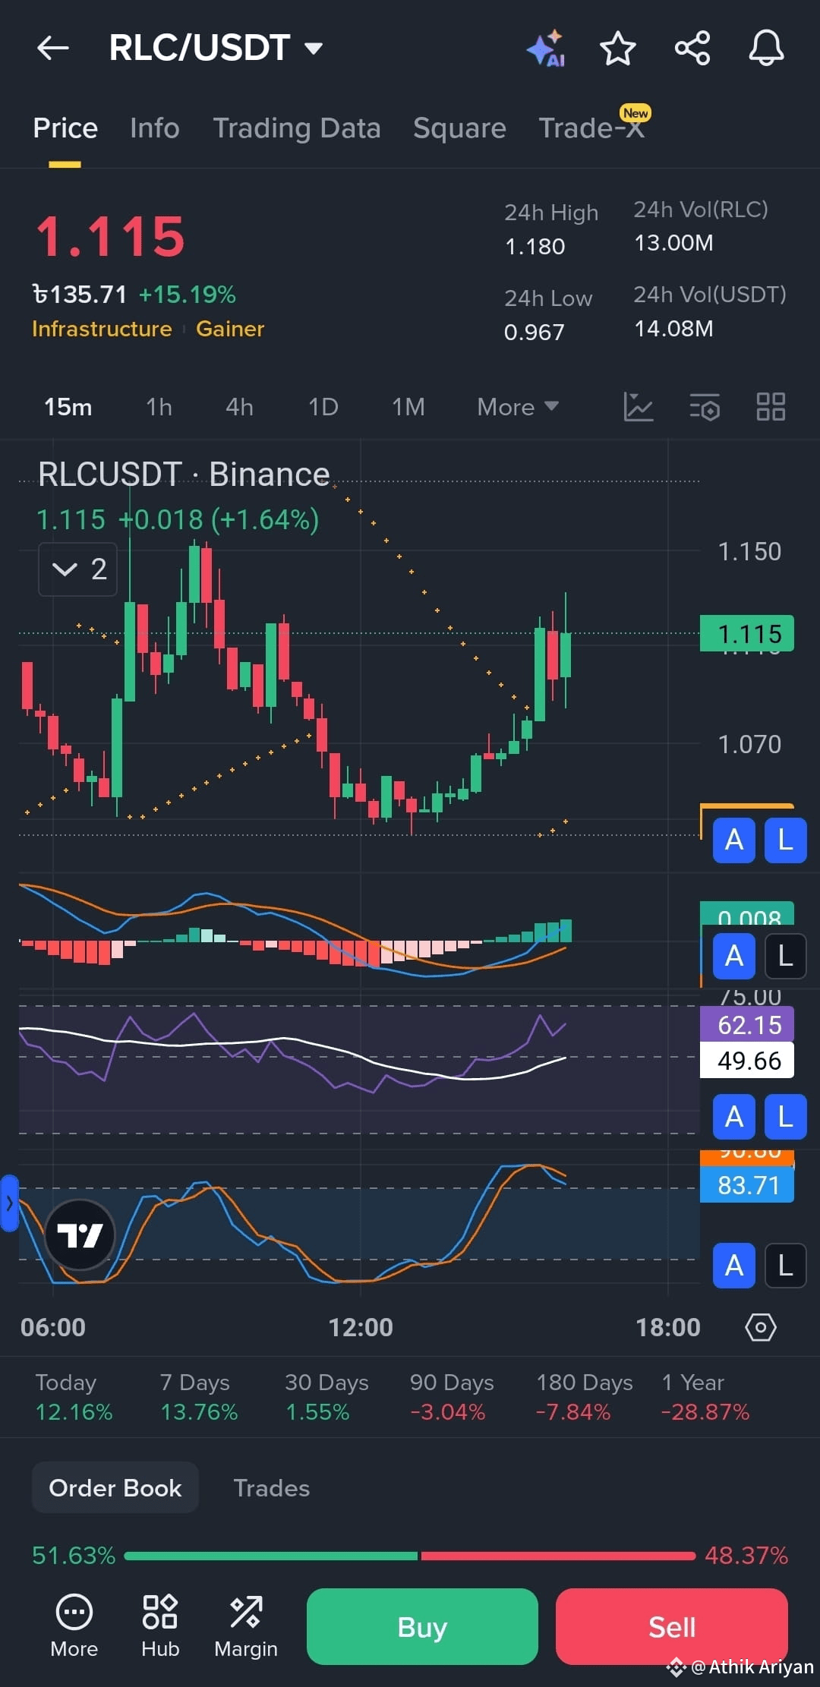Share this trading pair

[x=692, y=49]
